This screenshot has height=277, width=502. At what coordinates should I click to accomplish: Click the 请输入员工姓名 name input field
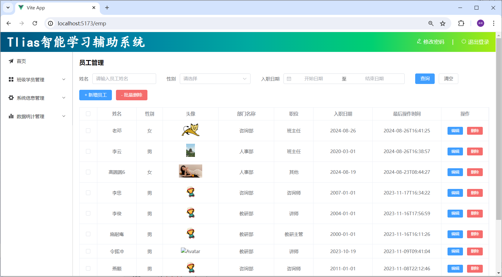(x=124, y=79)
